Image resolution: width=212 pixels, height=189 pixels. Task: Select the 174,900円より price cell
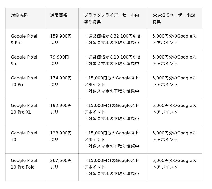[61, 81]
